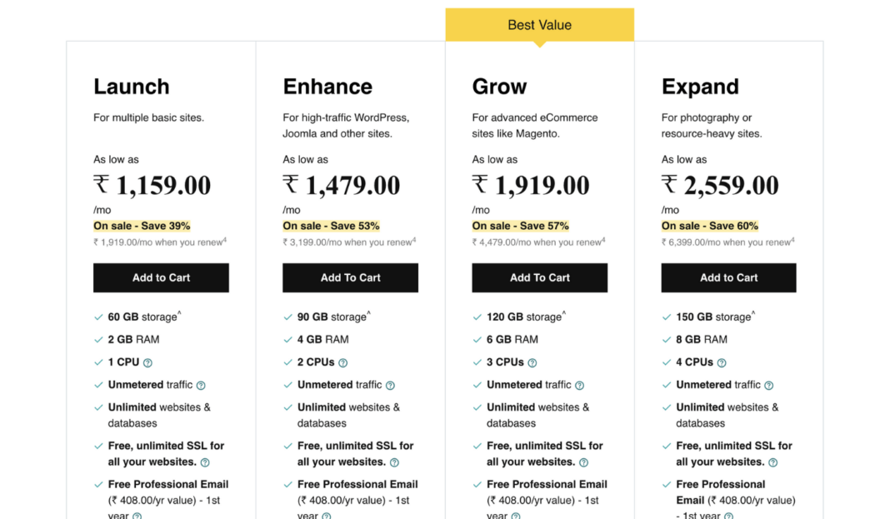Image resolution: width=890 pixels, height=519 pixels.
Task: Click the checkmark beside Unlimited websites in Grow
Action: tap(477, 407)
